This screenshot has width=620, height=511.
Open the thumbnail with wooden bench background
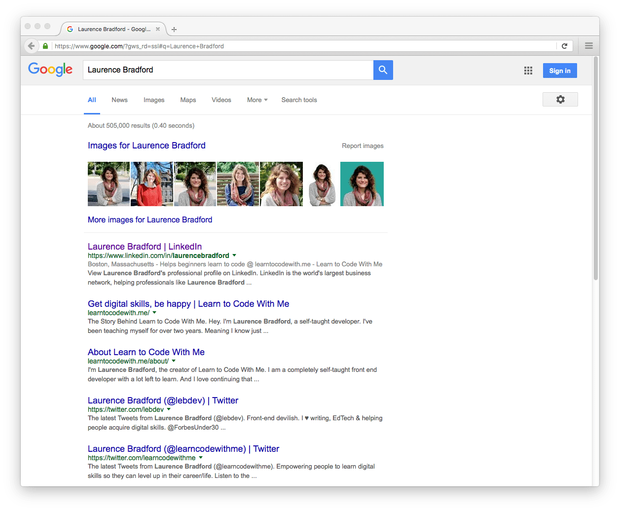click(238, 184)
